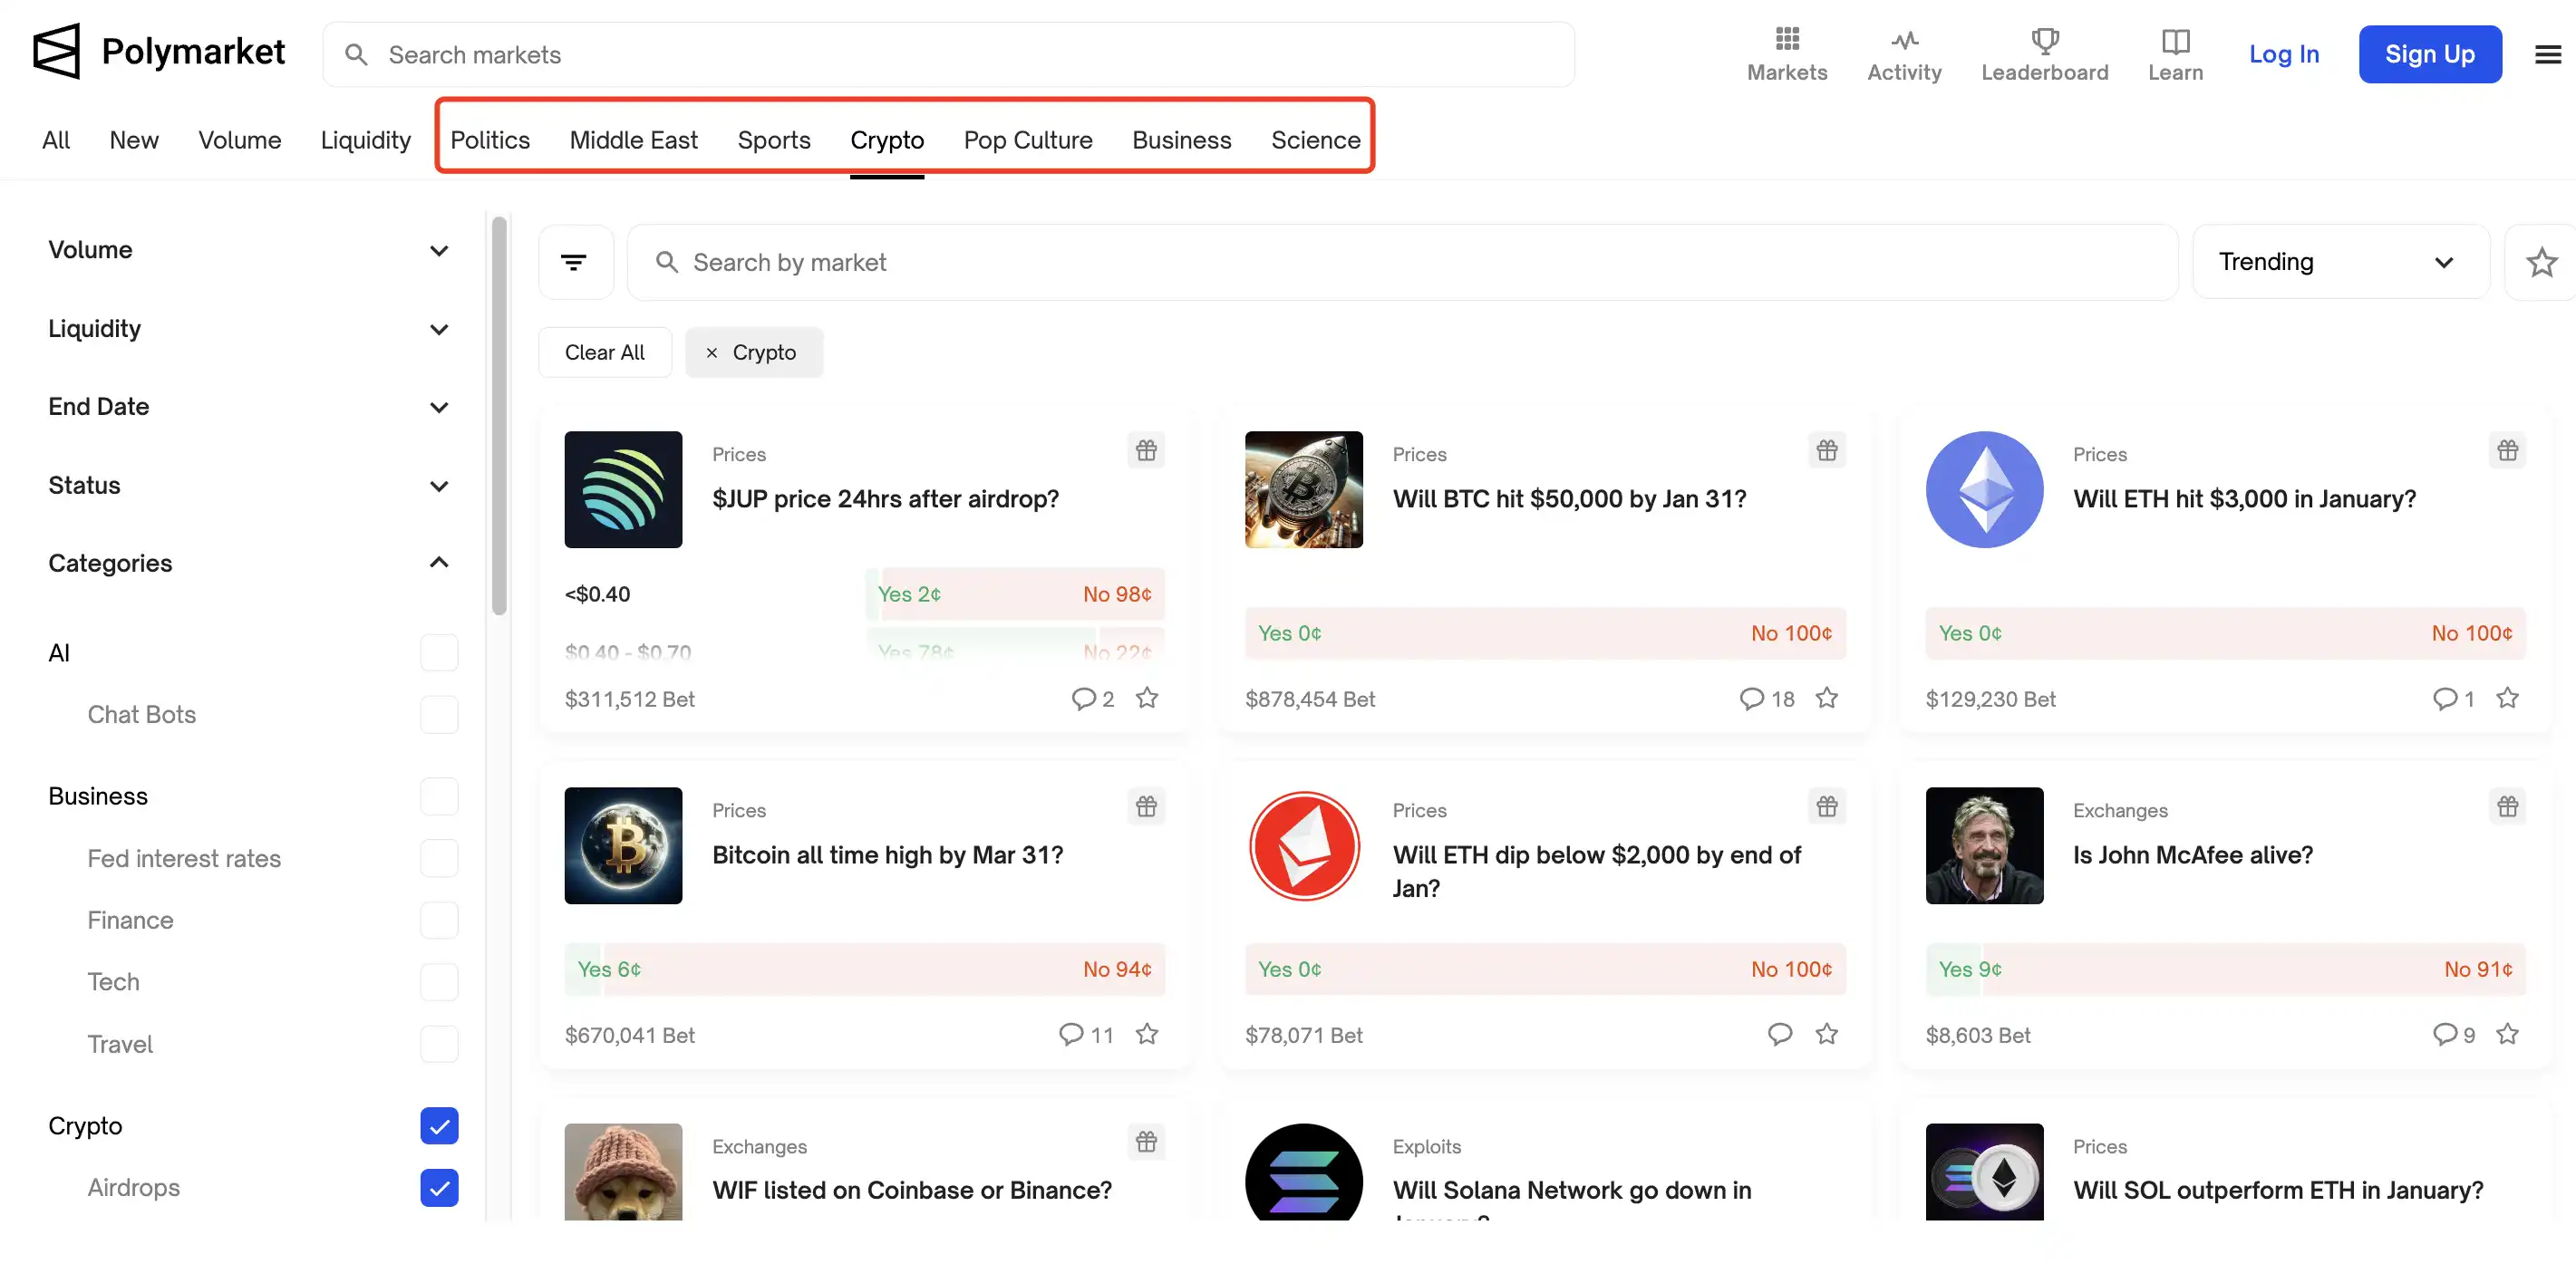This screenshot has width=2576, height=1283.
Task: Select the Science tab
Action: click(1316, 140)
